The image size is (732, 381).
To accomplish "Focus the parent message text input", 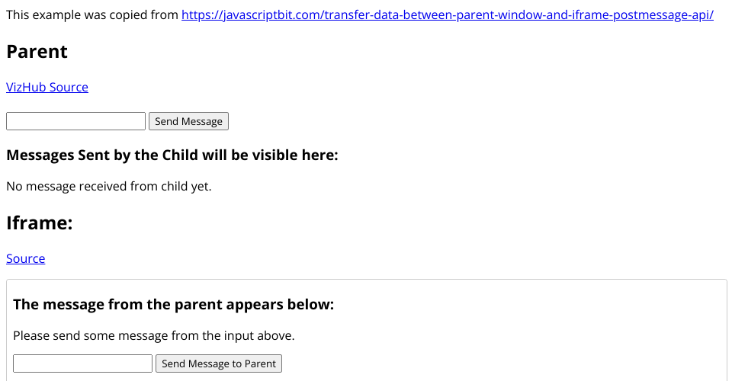I will click(x=75, y=121).
